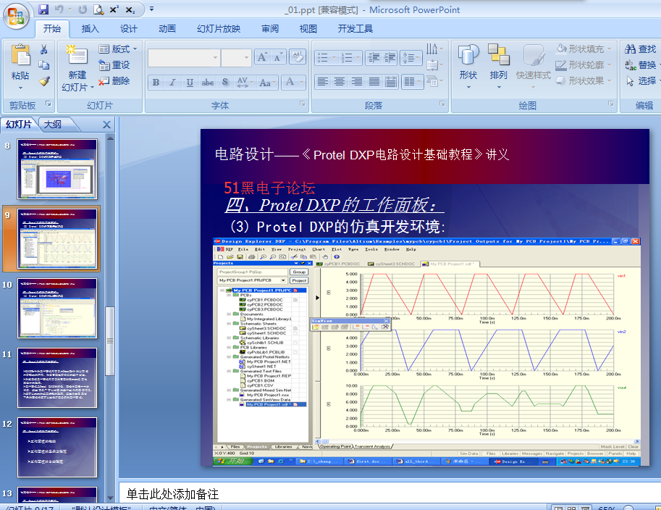Decrease the font size
This screenshot has height=510, width=661.
(x=278, y=57)
